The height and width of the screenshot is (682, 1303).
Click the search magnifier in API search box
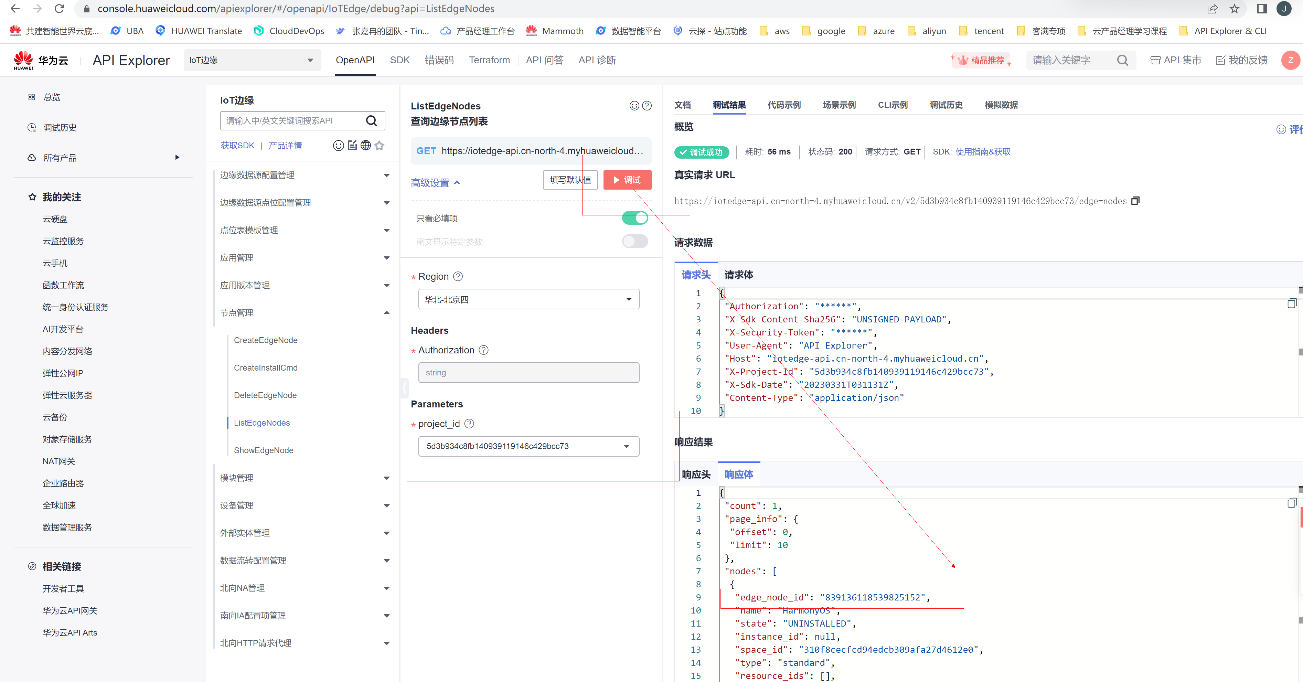371,120
